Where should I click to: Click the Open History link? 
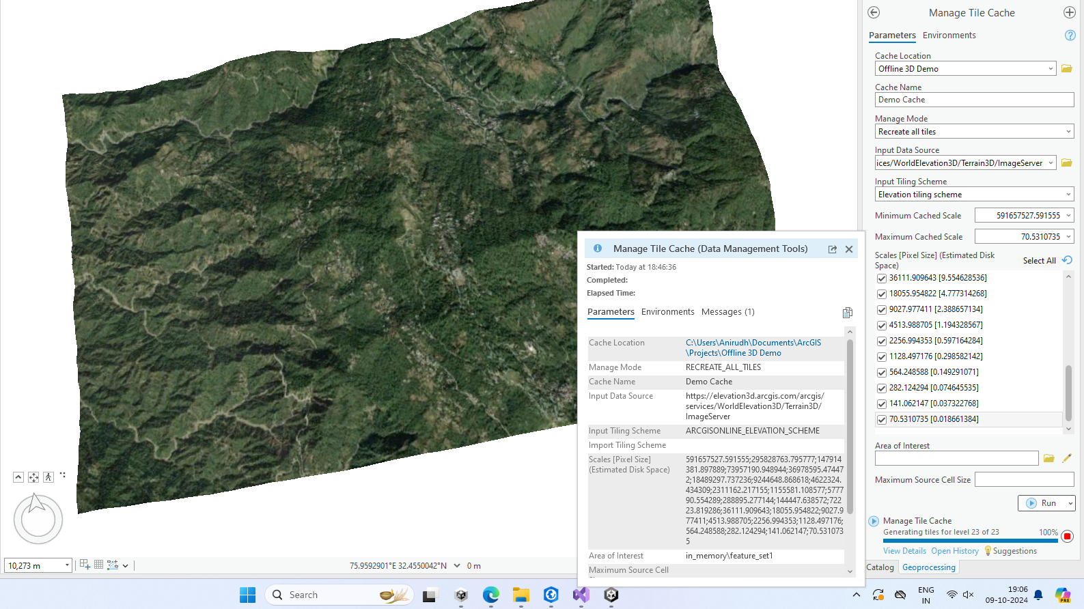coord(955,551)
